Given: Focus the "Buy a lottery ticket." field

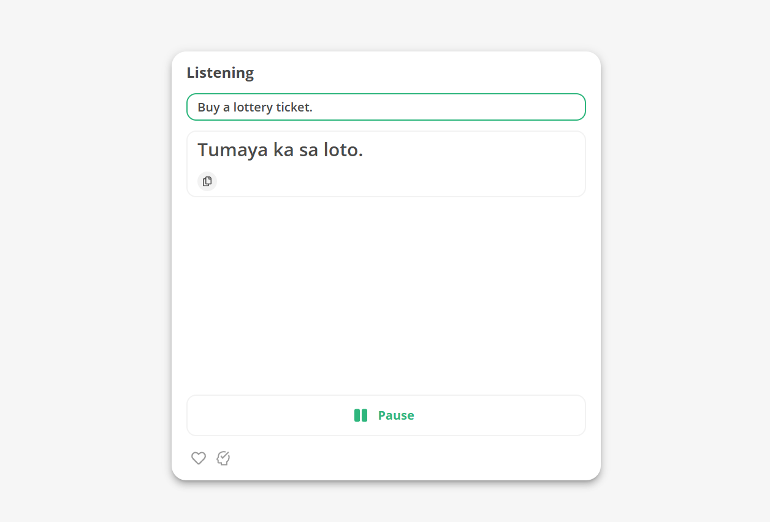Looking at the screenshot, I should (386, 107).
